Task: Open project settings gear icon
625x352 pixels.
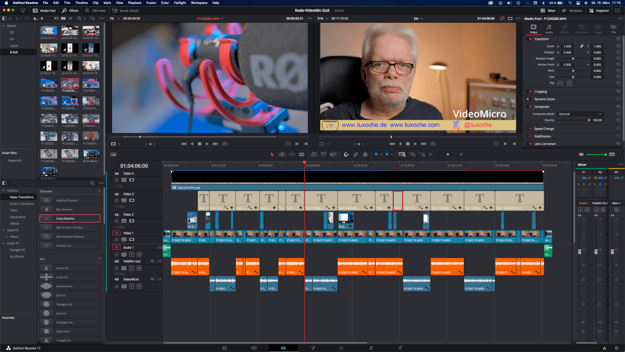Action: pyautogui.click(x=616, y=348)
